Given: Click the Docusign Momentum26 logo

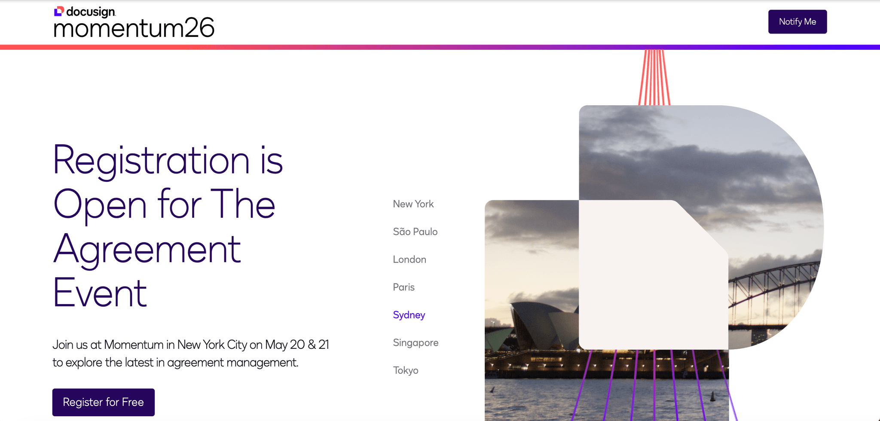Looking at the screenshot, I should [134, 22].
